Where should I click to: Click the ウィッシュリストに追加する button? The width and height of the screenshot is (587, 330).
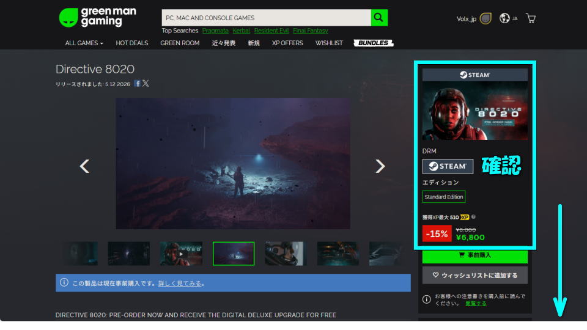pyautogui.click(x=474, y=276)
